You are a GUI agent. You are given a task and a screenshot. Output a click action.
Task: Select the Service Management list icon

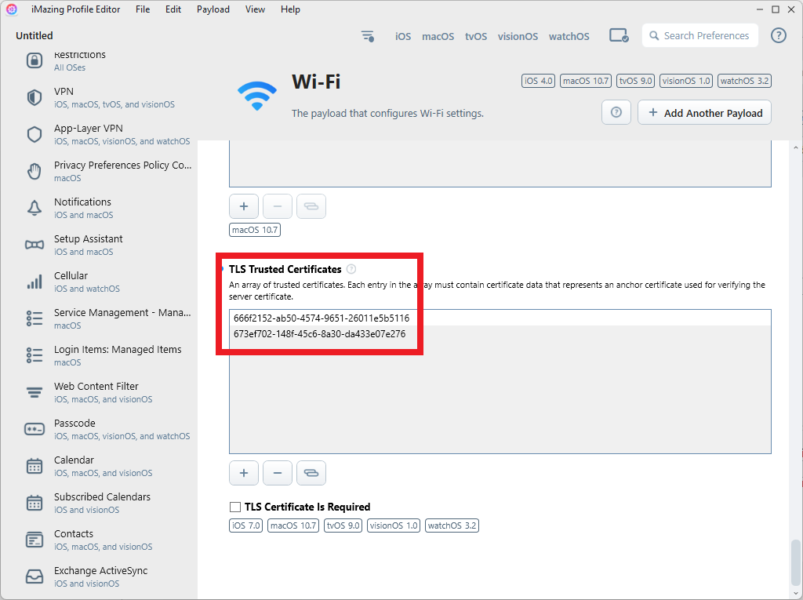pyautogui.click(x=35, y=318)
